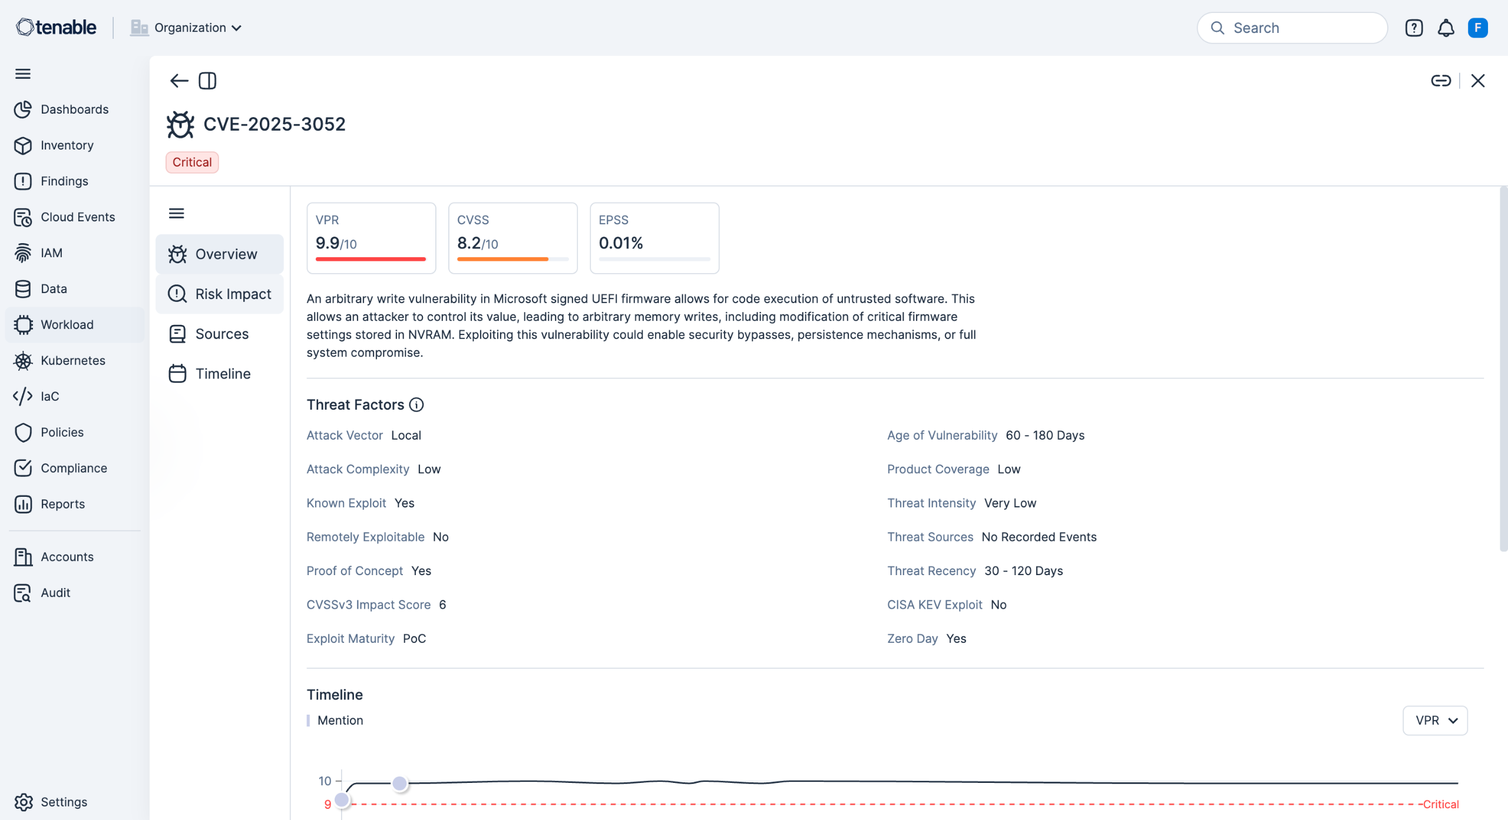Open Settings from the sidebar
1508x820 pixels.
tap(64, 802)
